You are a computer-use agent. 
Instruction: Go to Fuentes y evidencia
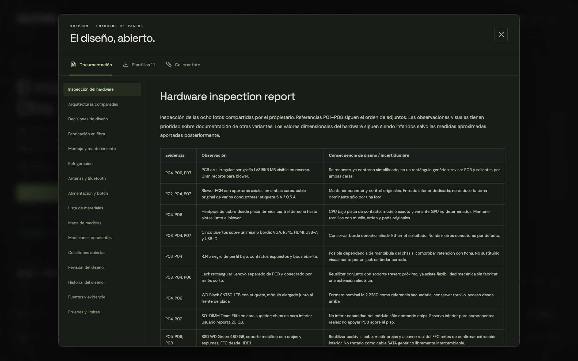pyautogui.click(x=102, y=297)
